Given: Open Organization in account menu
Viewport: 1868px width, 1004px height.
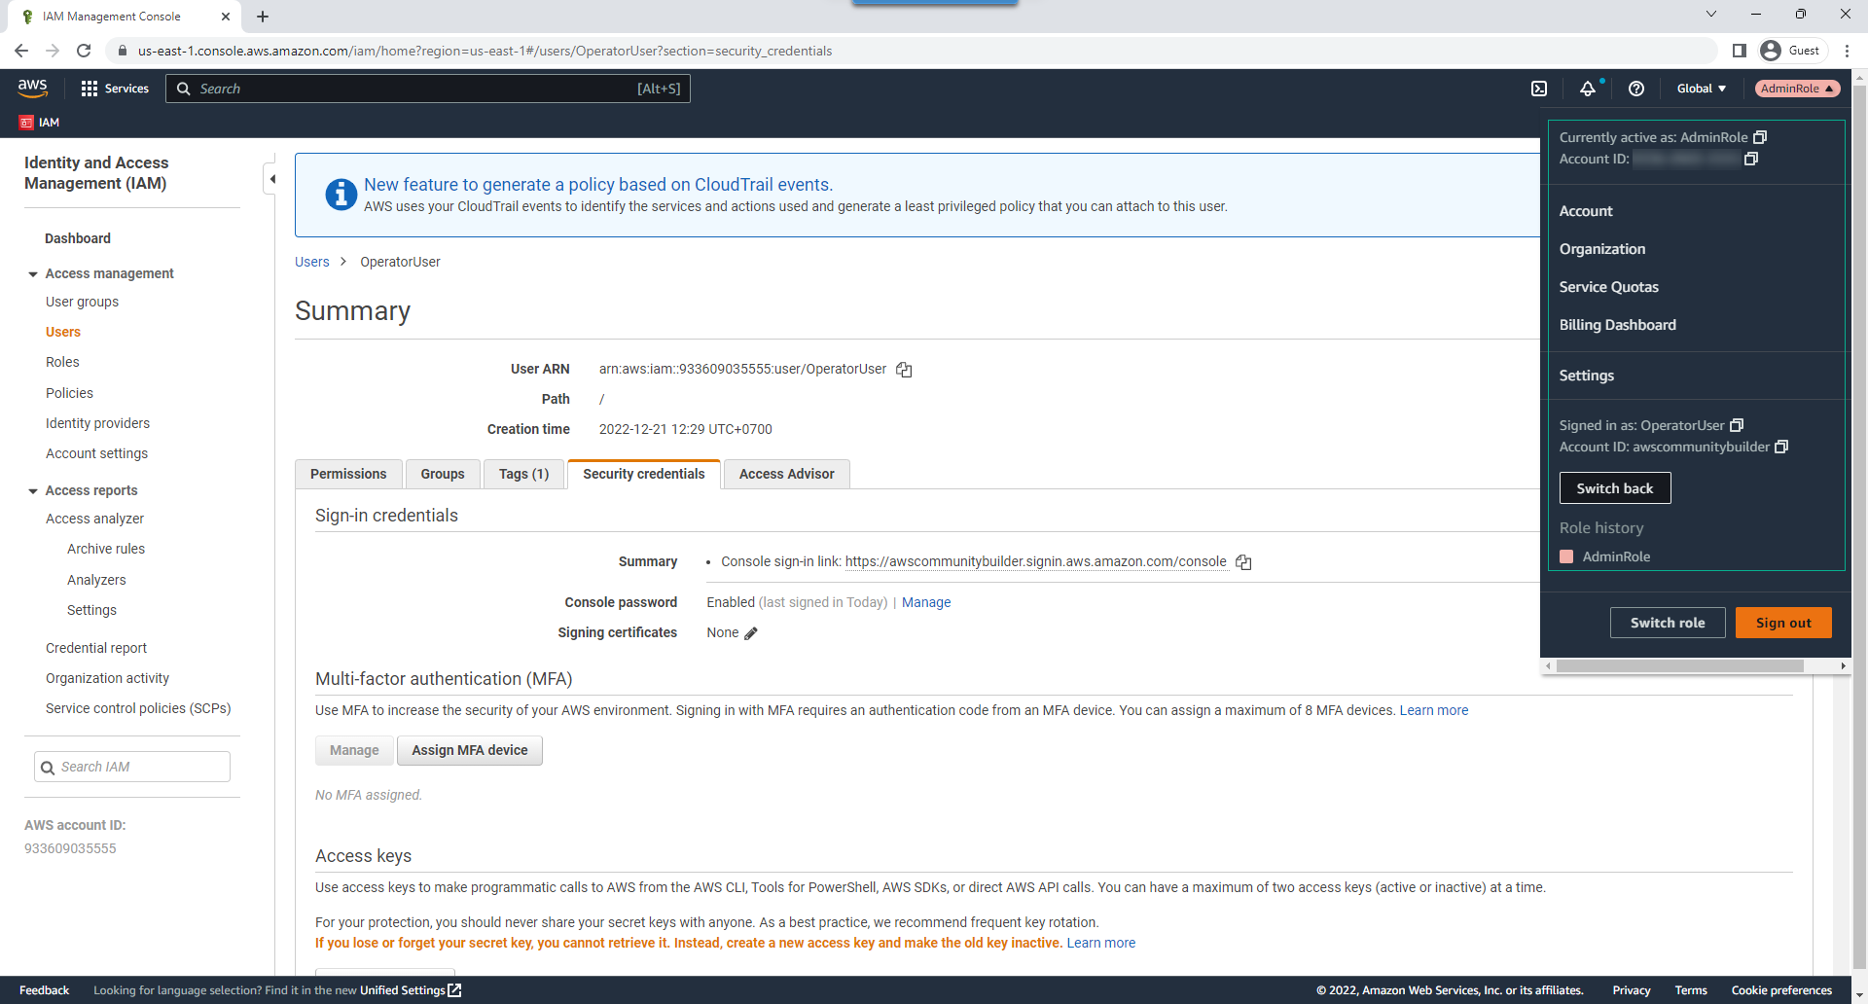Looking at the screenshot, I should (x=1602, y=249).
